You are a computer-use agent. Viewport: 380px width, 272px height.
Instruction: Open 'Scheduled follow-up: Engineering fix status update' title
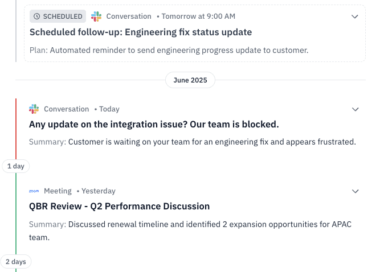point(141,32)
